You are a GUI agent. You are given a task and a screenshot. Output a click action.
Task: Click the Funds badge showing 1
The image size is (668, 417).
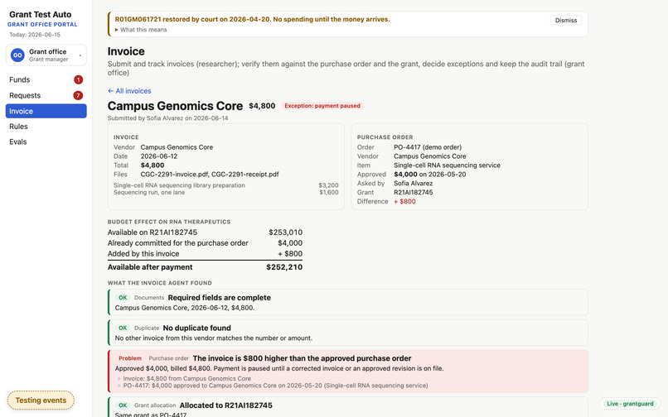pyautogui.click(x=78, y=79)
